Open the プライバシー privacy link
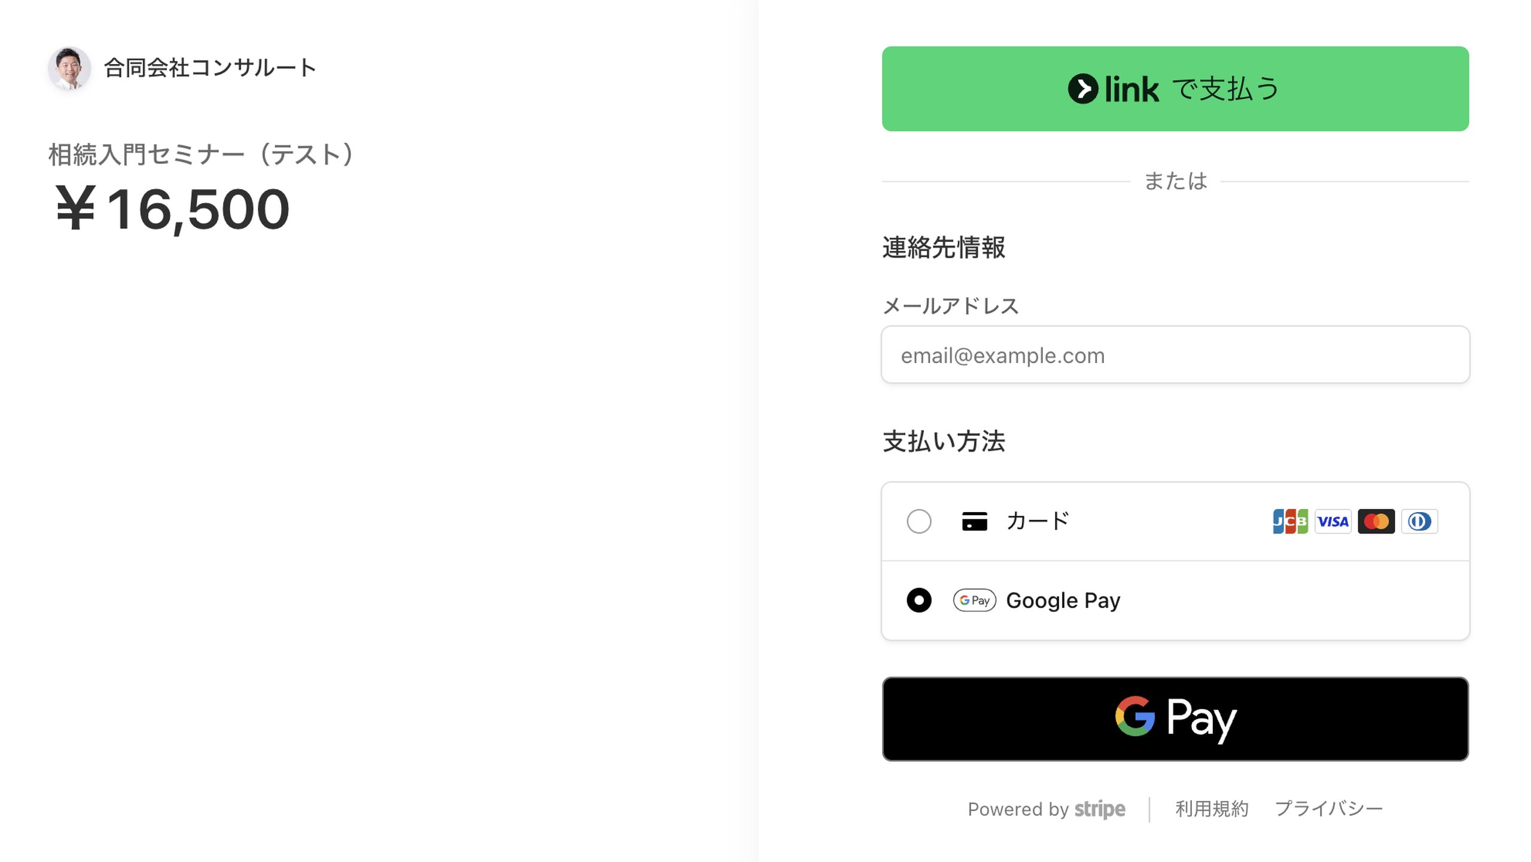This screenshot has width=1531, height=862. click(1328, 809)
